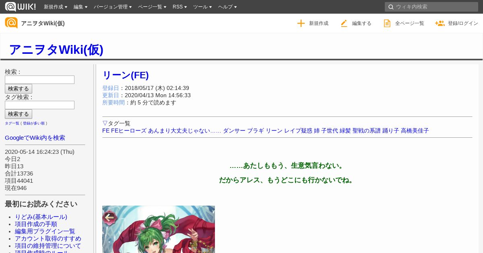Open the 項目の維持管理について link
Screen dimensions: 483x253
(48, 246)
